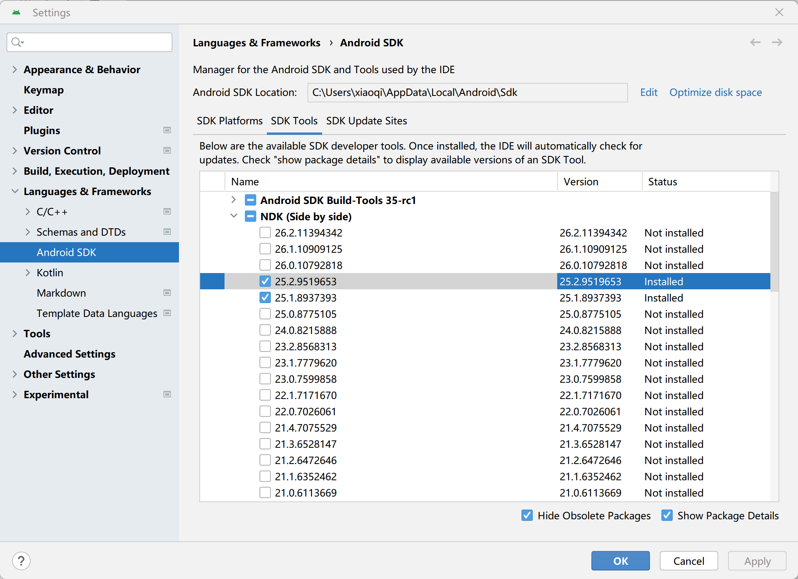Expand the Editor section
The width and height of the screenshot is (798, 579).
15,110
